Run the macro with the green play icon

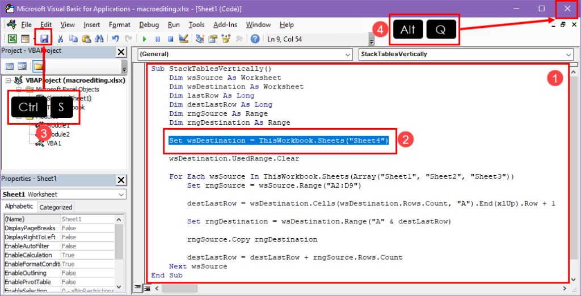coord(145,39)
